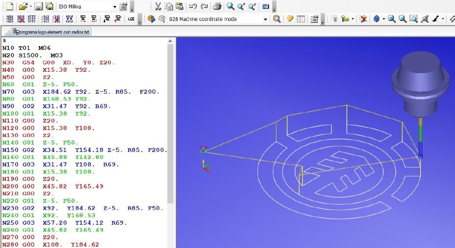The width and height of the screenshot is (455, 248).
Task: Open a file with folder icon
Action: [x=23, y=7]
